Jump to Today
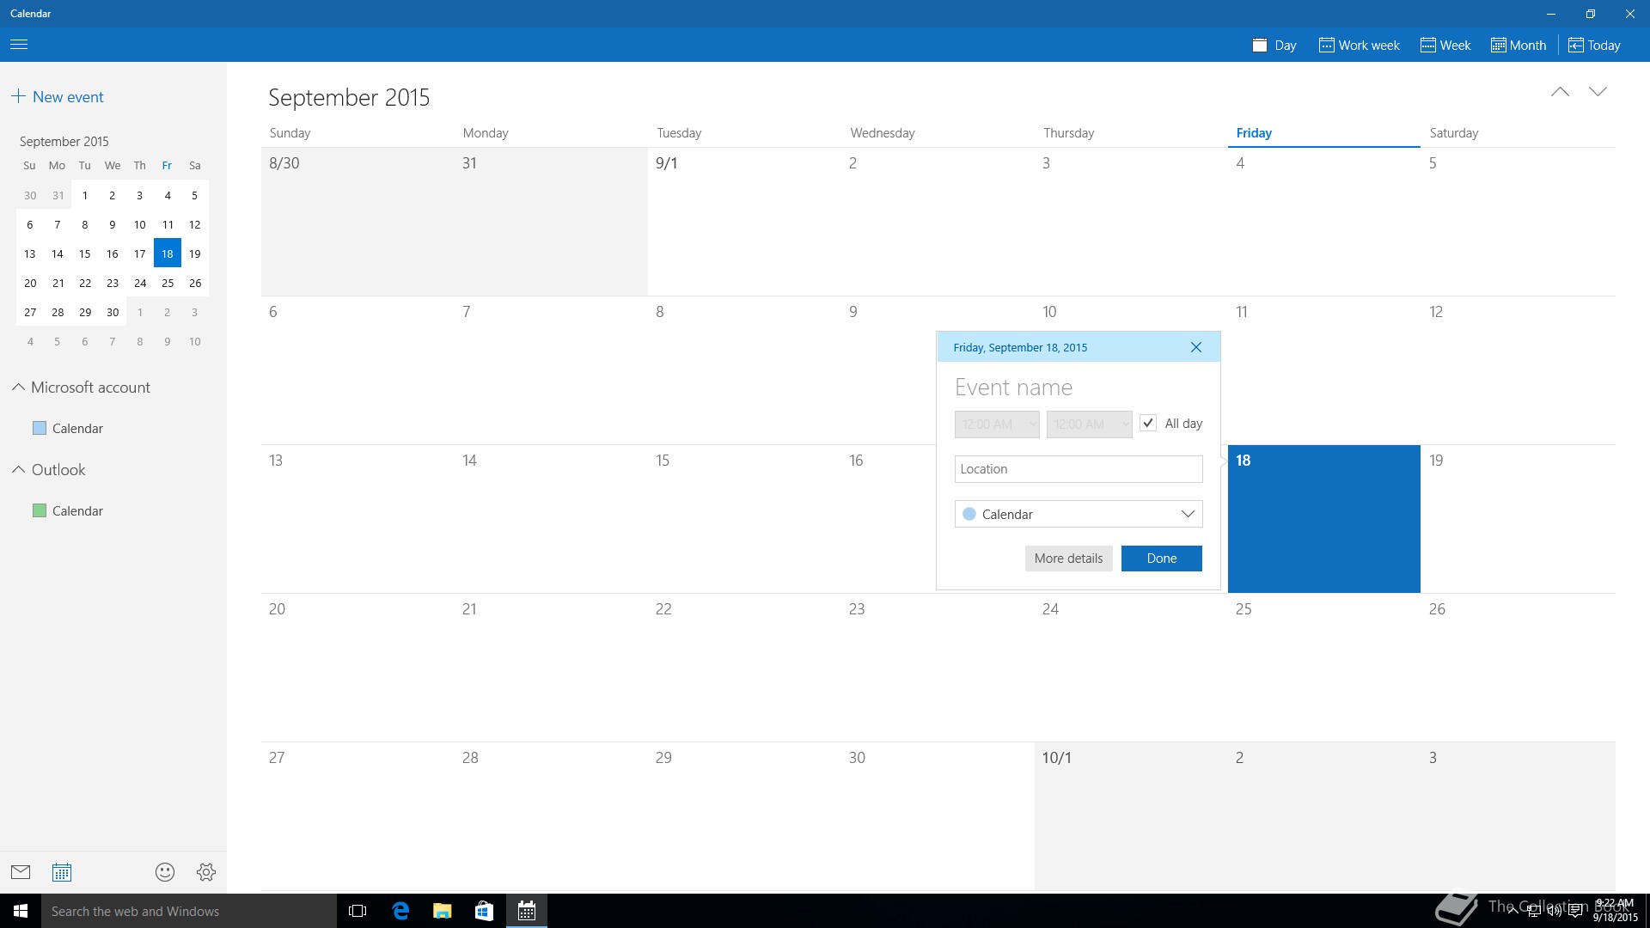The image size is (1650, 928). pos(1594,46)
